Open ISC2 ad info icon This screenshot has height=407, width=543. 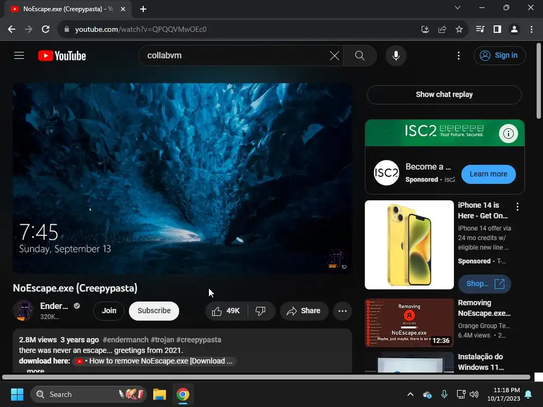coord(508,133)
